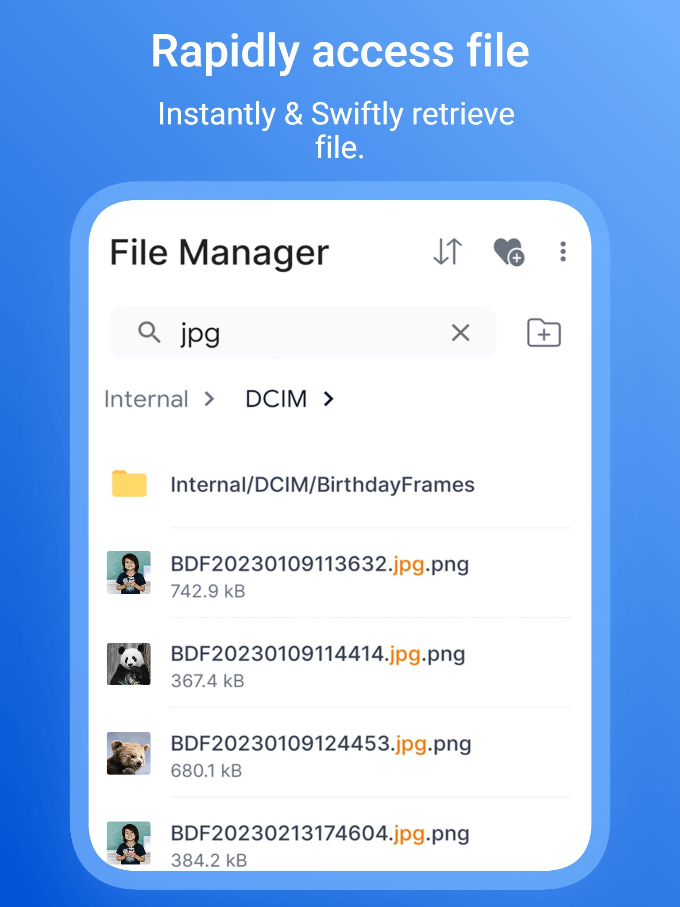Preview the panda thumbnail
This screenshot has width=680, height=907.
[x=128, y=664]
